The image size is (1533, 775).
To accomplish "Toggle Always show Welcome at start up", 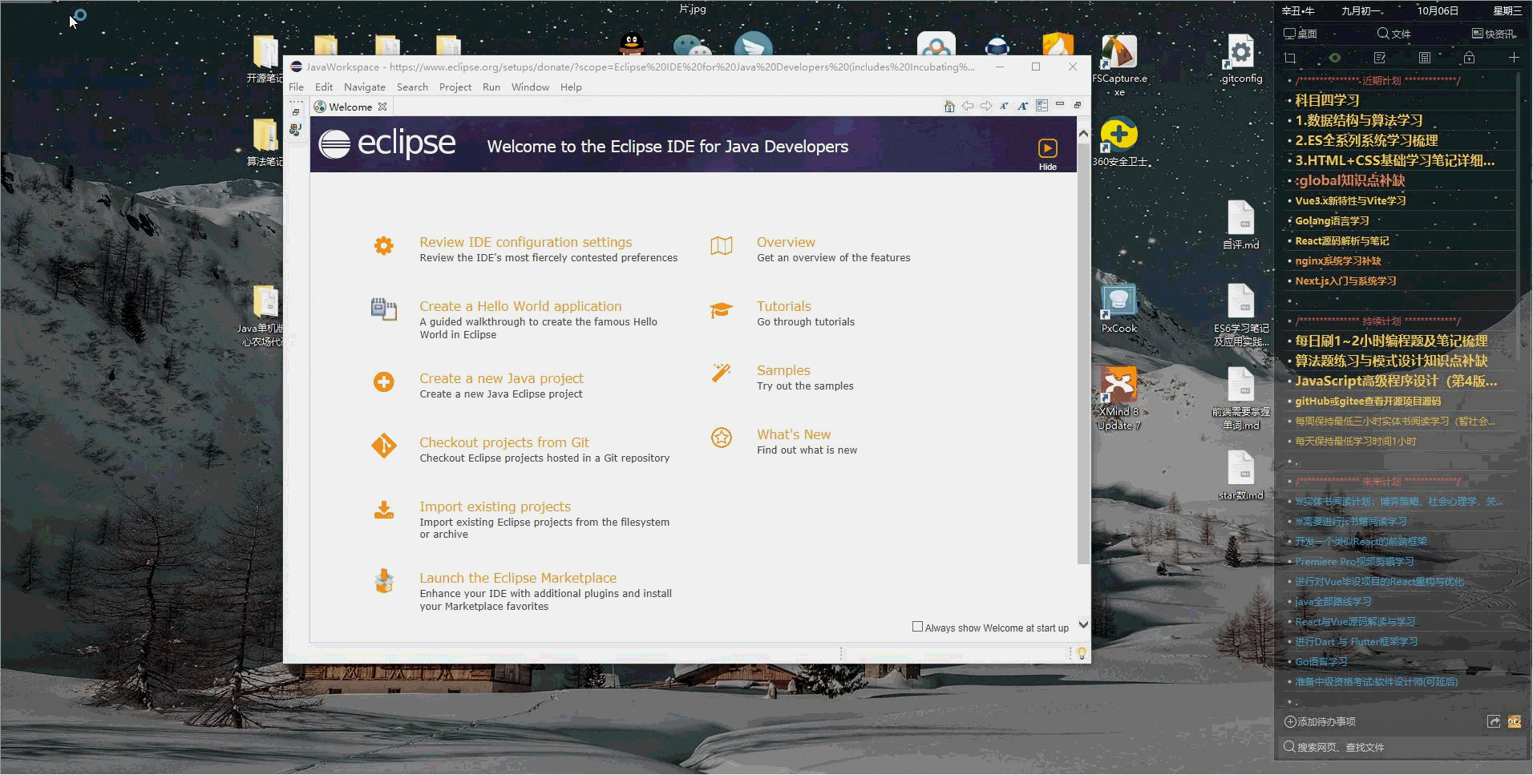I will pyautogui.click(x=917, y=627).
